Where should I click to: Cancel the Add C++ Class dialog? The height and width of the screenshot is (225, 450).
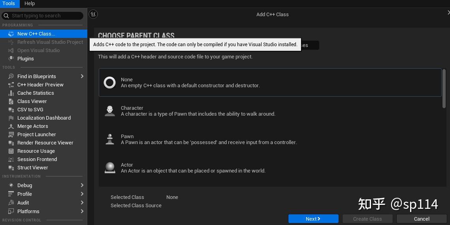coord(422,219)
